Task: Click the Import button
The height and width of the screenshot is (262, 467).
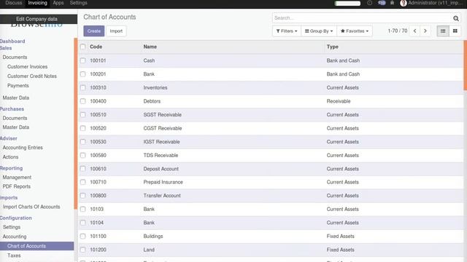Action: [x=116, y=31]
